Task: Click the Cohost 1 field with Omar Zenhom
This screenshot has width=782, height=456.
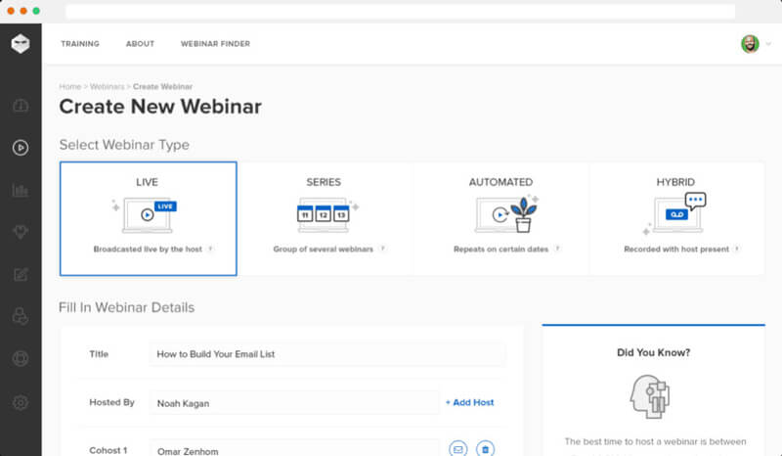Action: tap(294, 448)
